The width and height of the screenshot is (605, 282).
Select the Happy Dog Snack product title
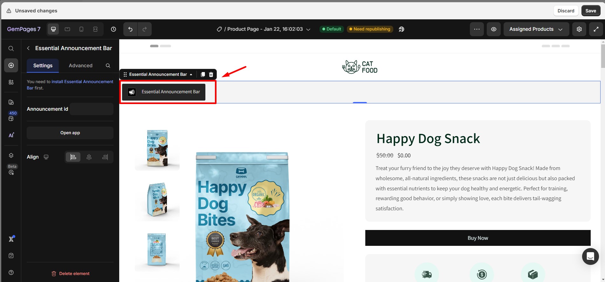tap(428, 139)
